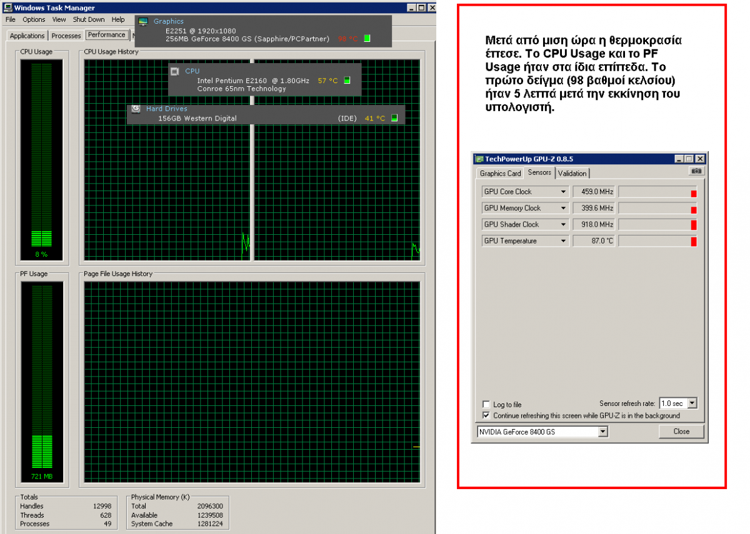Click System Cache value 1281224
This screenshot has height=534, width=750.
[210, 524]
